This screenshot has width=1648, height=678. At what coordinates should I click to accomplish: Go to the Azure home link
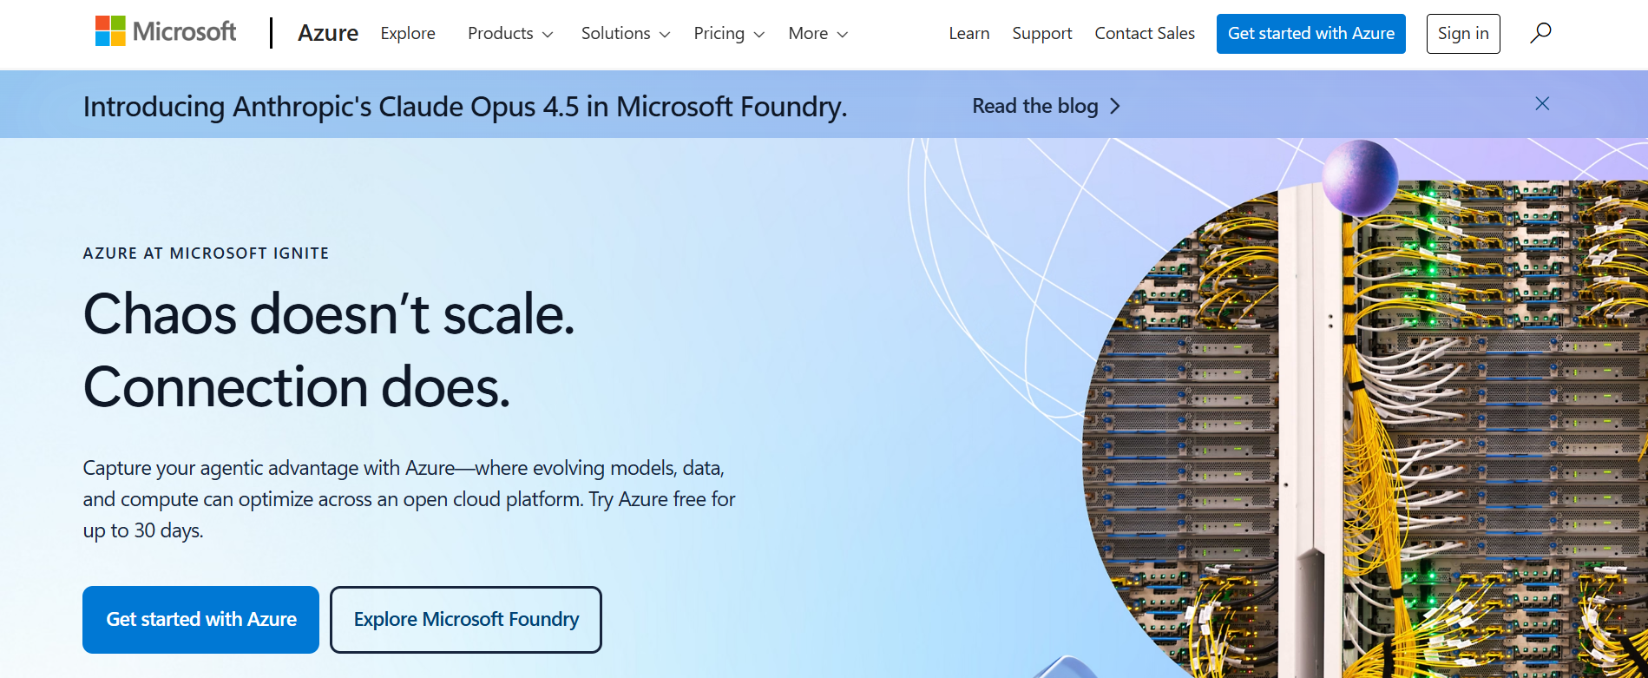[x=328, y=33]
